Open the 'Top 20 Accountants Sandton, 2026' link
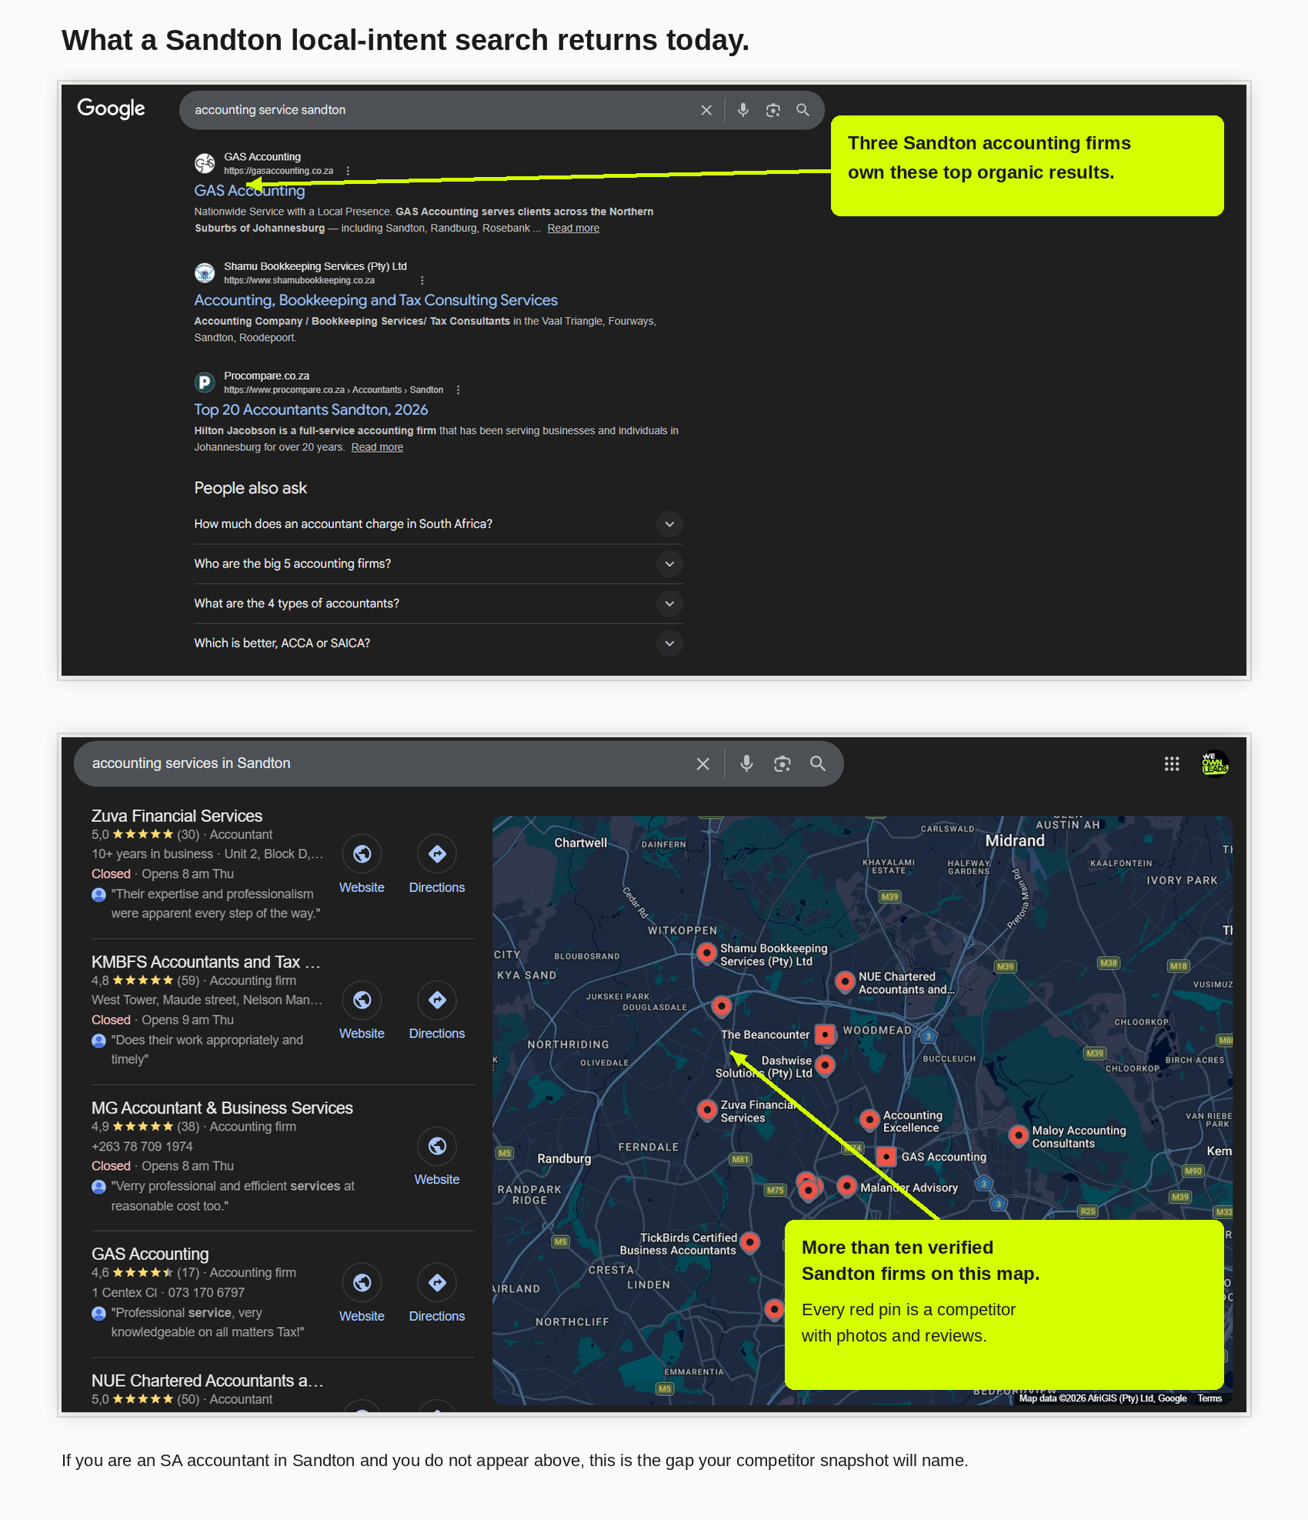 (311, 409)
